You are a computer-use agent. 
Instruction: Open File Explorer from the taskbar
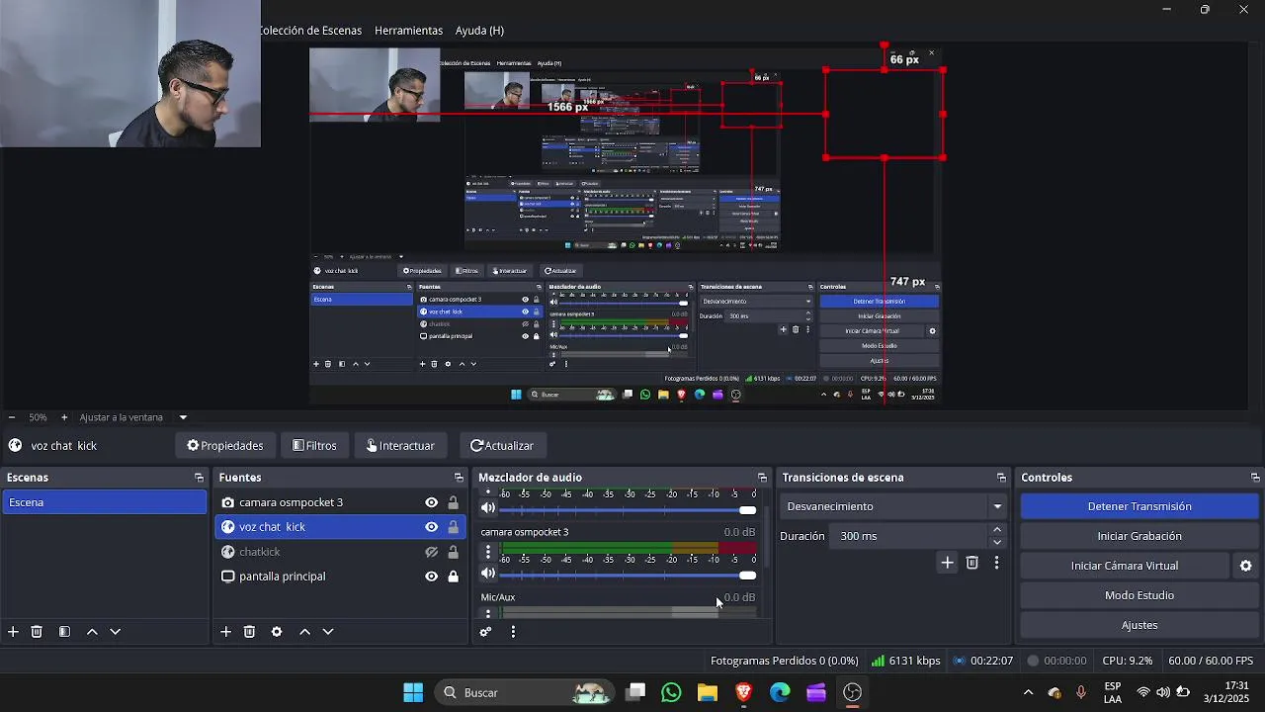[x=707, y=692]
